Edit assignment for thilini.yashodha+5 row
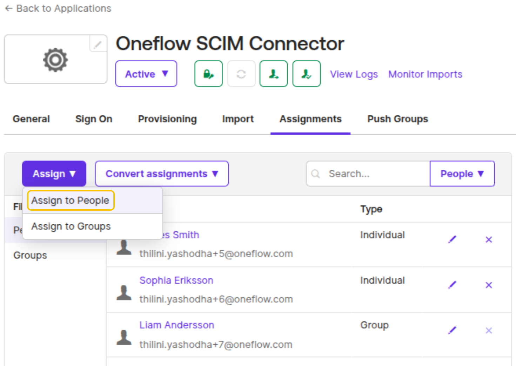 [453, 239]
